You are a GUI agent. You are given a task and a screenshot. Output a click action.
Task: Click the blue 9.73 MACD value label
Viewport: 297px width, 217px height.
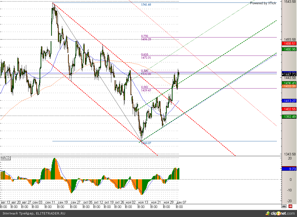coord(289,169)
